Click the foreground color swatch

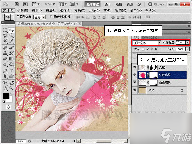(x=6, y=96)
